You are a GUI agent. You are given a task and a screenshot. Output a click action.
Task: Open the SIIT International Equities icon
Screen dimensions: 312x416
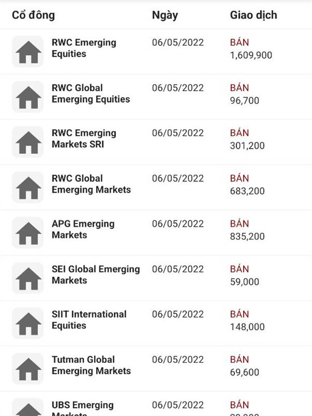(28, 323)
